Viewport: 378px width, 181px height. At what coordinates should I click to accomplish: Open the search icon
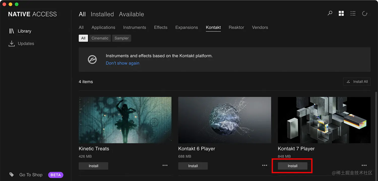tap(330, 13)
